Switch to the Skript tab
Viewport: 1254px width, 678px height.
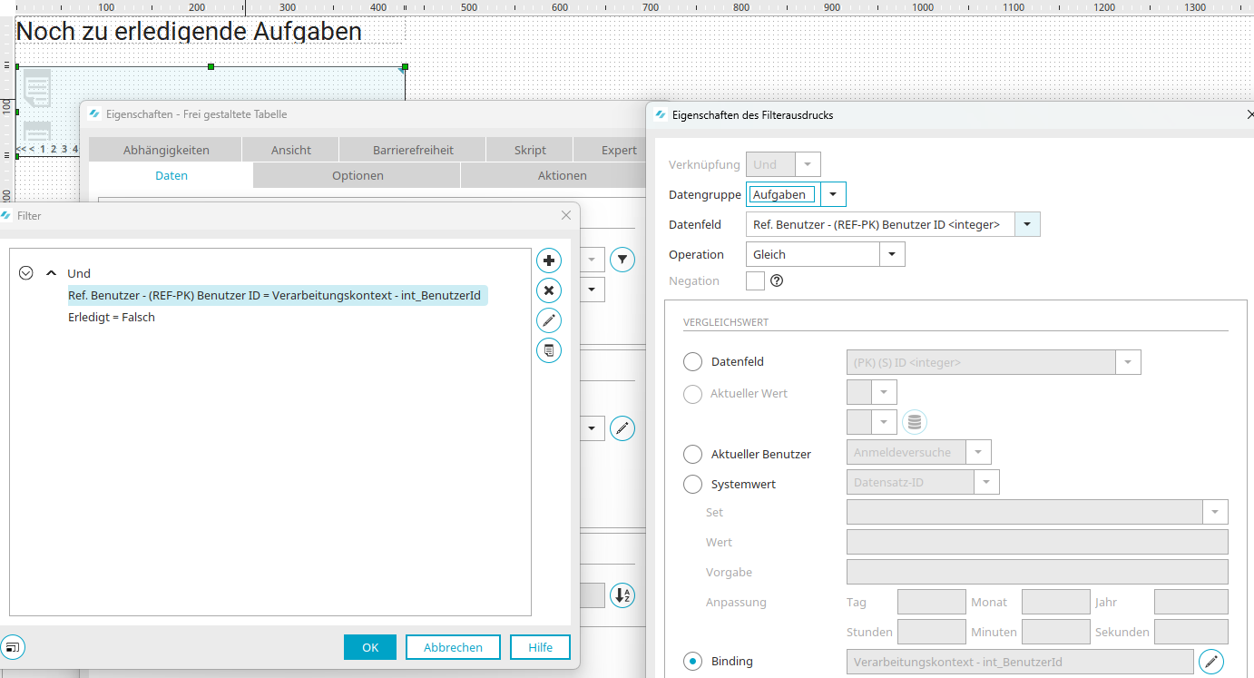click(x=530, y=150)
